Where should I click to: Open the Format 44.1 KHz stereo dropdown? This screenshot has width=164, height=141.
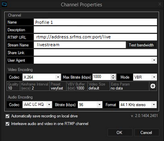tap(154, 105)
